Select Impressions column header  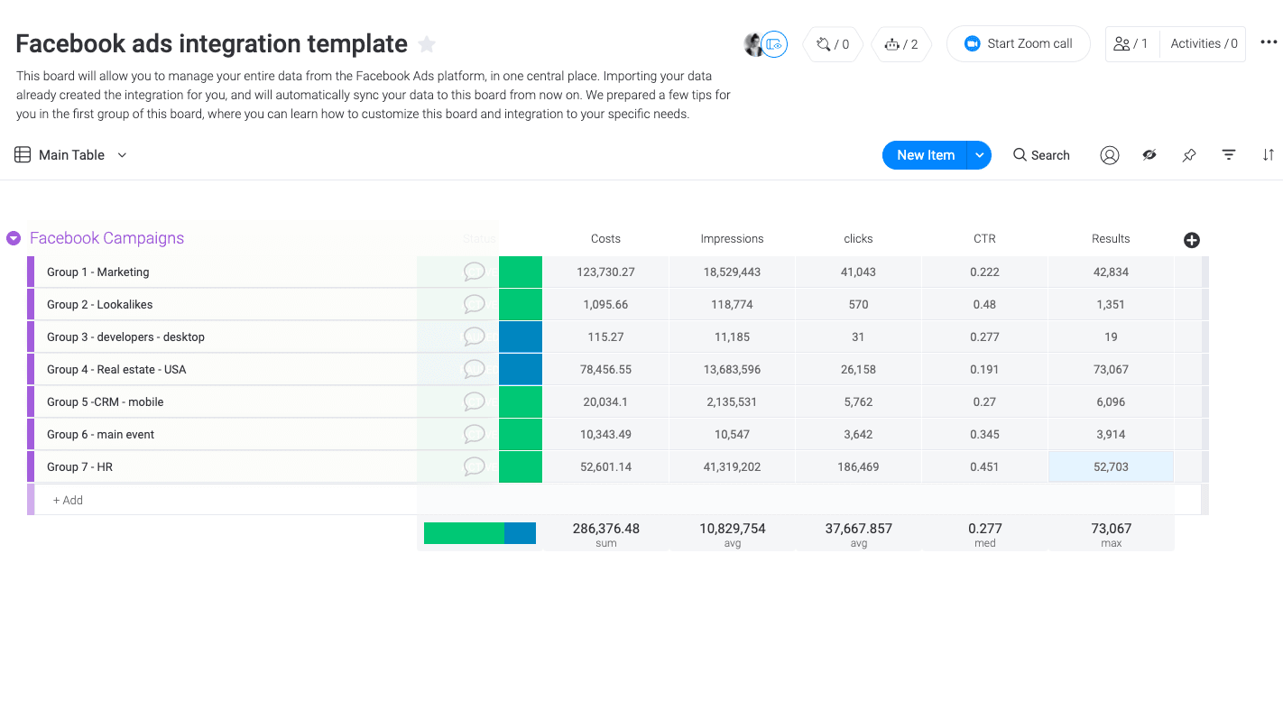732,239
